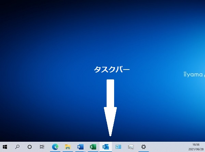Image resolution: width=205 pixels, height=152 pixels.
Task: Launch Cortana from the circle icon
Action: [x=30, y=147]
